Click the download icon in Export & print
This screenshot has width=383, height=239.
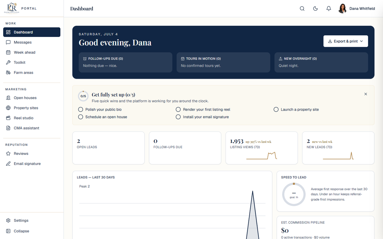point(330,41)
